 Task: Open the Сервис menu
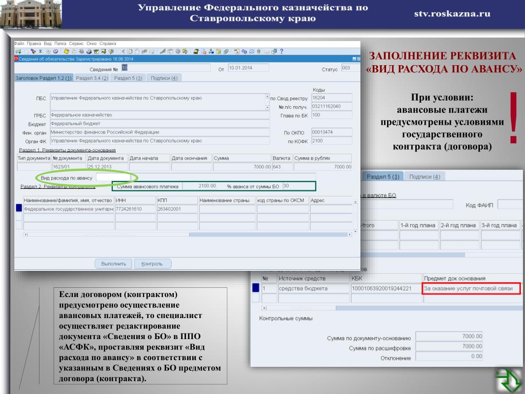tap(76, 44)
